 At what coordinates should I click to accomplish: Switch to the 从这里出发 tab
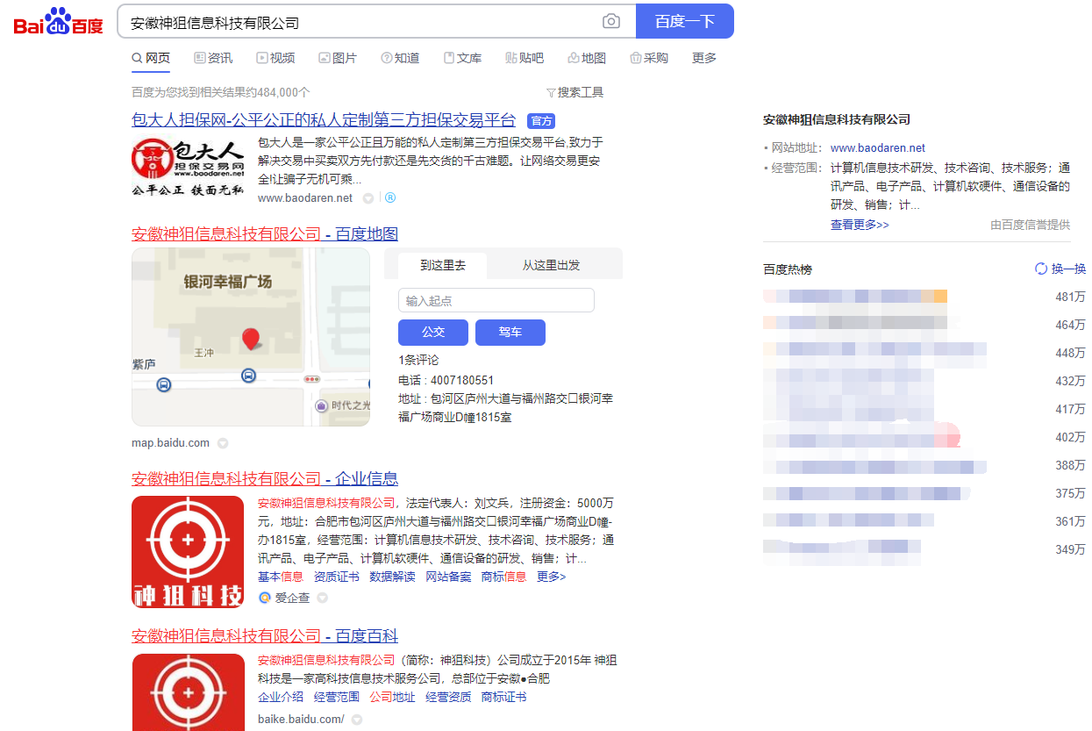click(551, 265)
